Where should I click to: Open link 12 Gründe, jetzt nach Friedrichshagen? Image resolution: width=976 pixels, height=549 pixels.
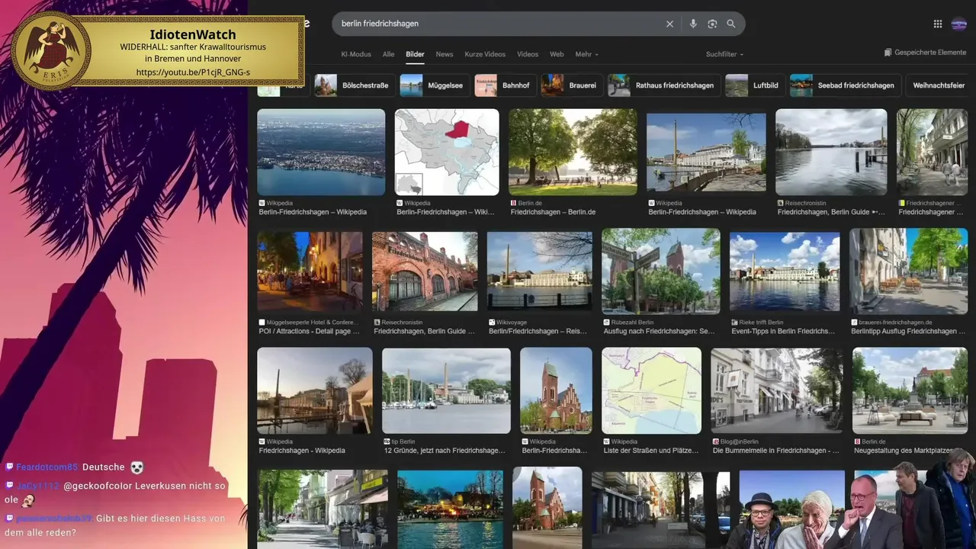pos(445,451)
